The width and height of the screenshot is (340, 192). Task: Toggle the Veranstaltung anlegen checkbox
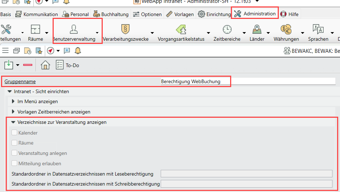click(14, 153)
